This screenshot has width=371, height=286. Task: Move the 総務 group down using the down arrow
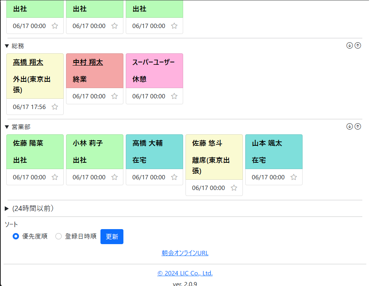(349, 45)
